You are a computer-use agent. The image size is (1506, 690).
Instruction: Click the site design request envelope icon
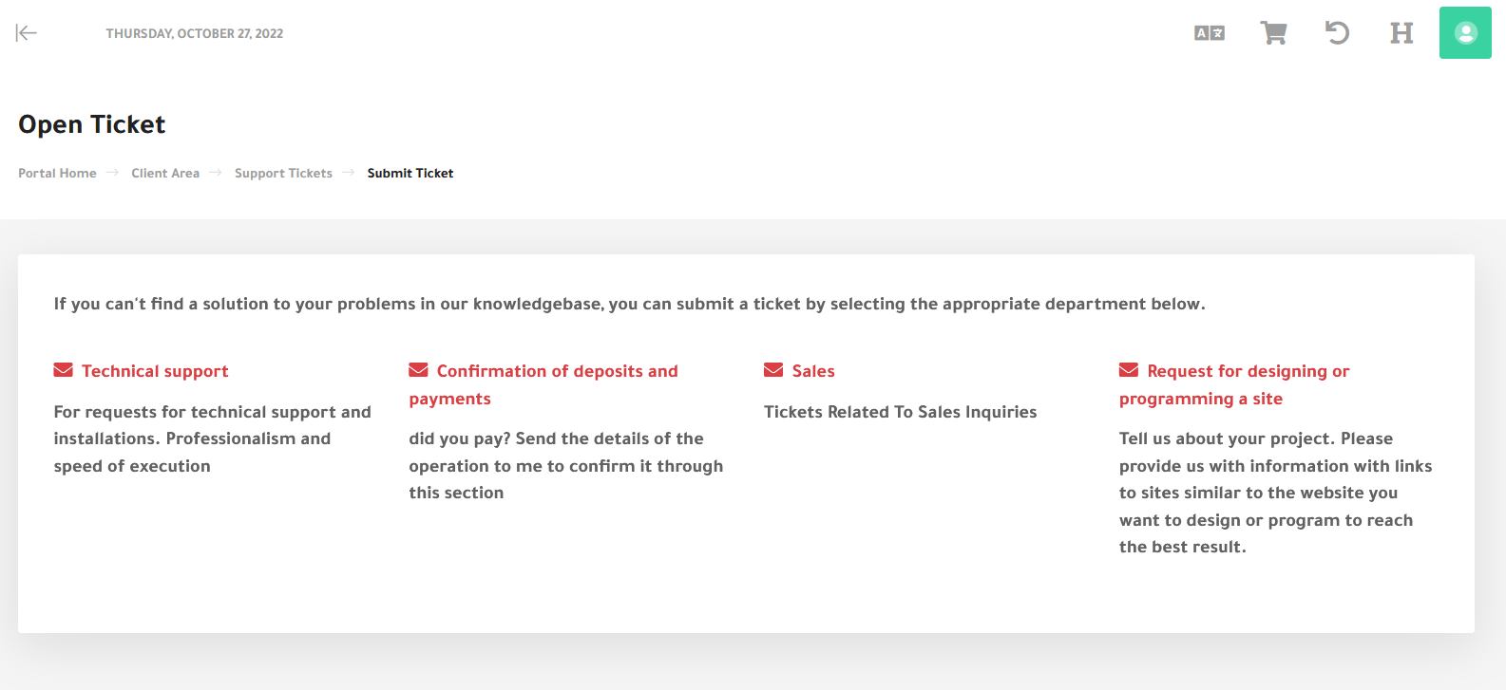pos(1129,369)
